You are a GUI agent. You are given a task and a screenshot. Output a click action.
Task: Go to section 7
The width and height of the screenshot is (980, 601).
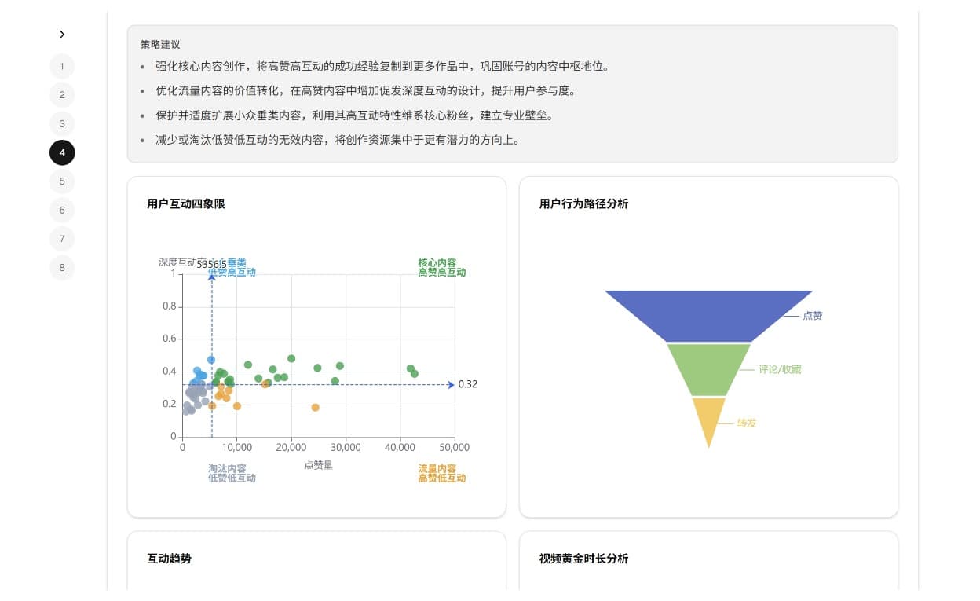point(62,239)
